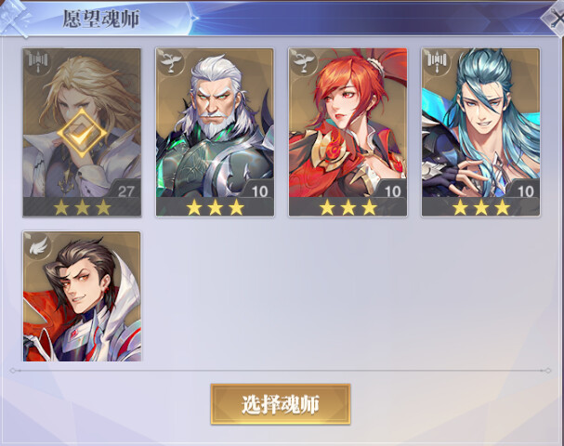This screenshot has height=446, width=564.
Task: Click tower class icon on blue-haired card
Action: pos(437,62)
